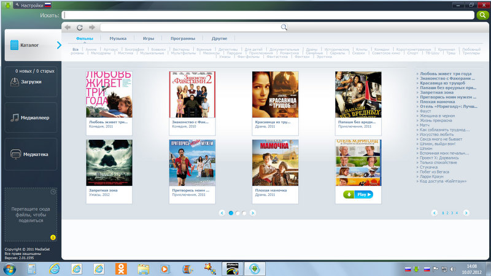Viewport: 491px width, 276px height.
Task: Select the first carousel page dot
Action: coord(231,213)
